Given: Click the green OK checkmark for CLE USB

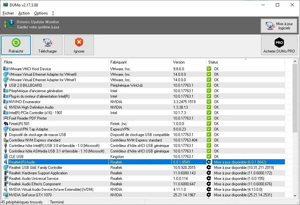Looking at the screenshot, I should (x=209, y=157).
